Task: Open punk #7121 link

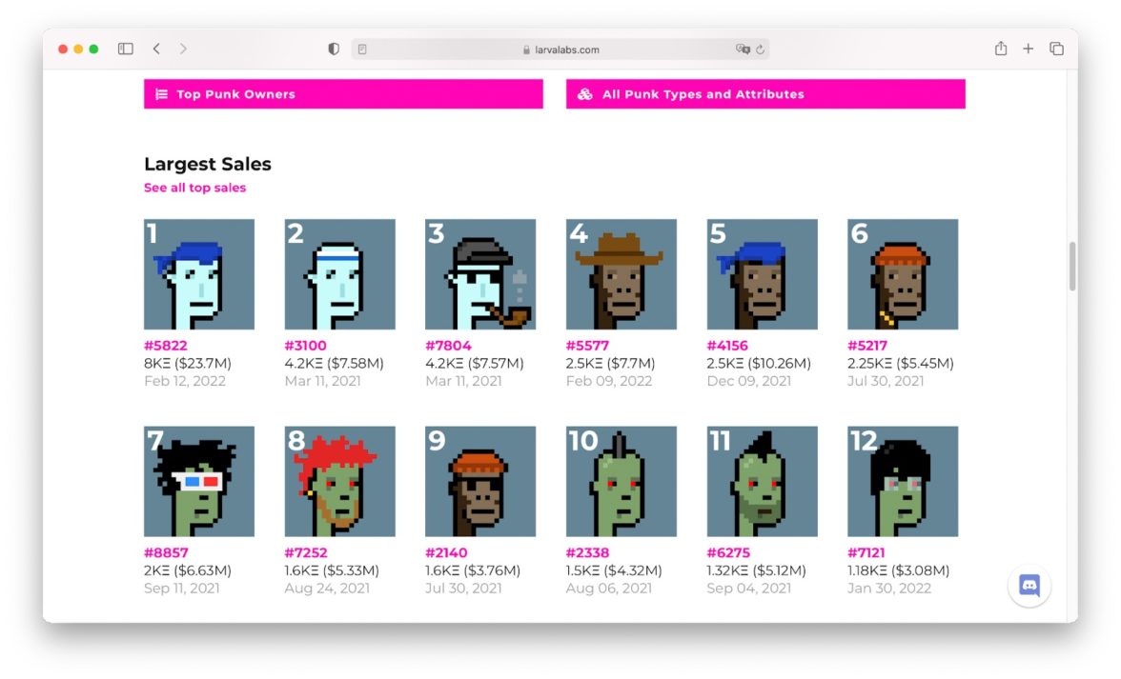Action: coord(866,552)
